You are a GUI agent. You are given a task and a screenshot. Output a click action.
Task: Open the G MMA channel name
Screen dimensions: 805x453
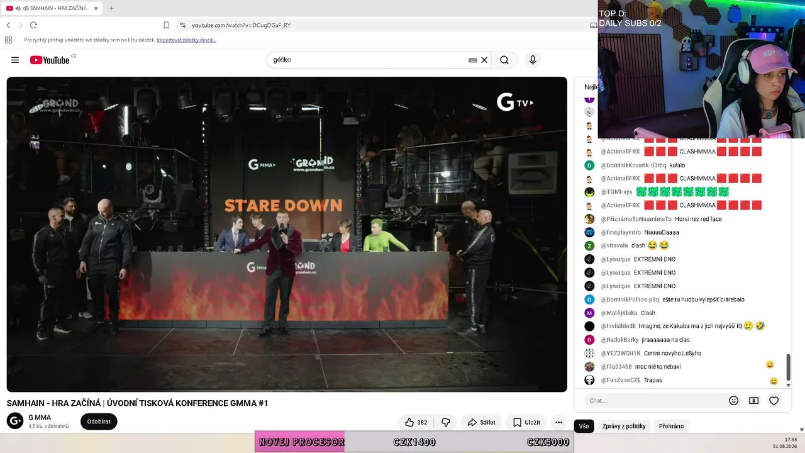[x=40, y=417]
